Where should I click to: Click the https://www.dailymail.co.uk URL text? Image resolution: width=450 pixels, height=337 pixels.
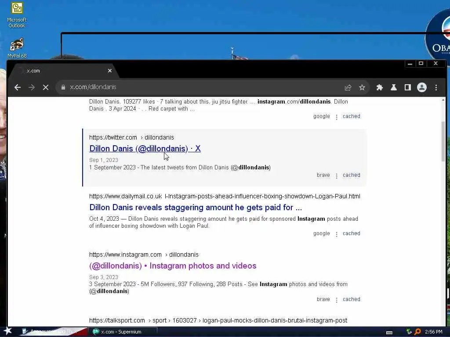click(125, 196)
